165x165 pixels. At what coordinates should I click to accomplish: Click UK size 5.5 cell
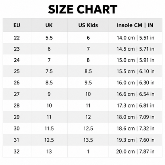coord(49,38)
